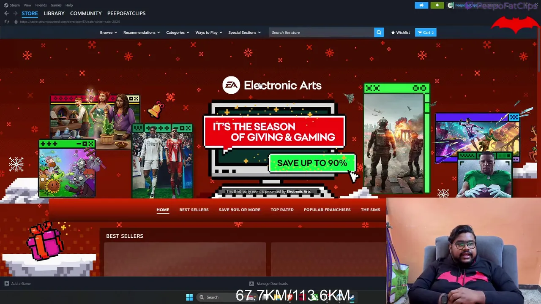This screenshot has height=304, width=541.
Task: Open the notifications bell
Action: coord(437,5)
